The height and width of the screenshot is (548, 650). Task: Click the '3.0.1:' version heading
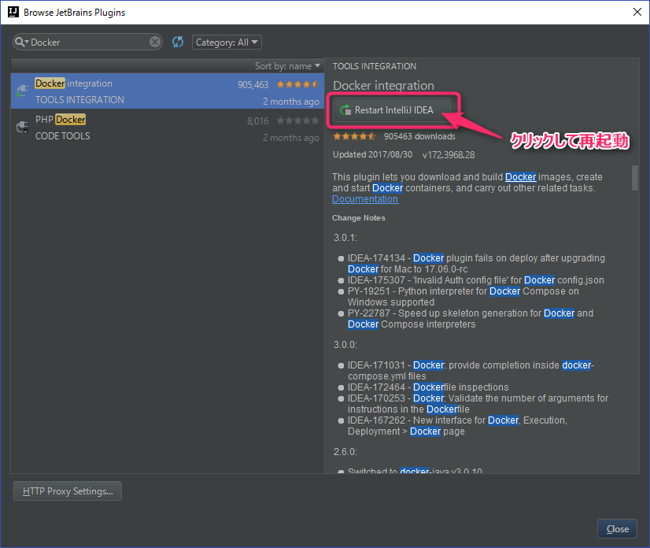(x=345, y=238)
